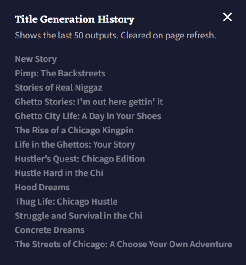Select 'Struggle and Survival in the Chi'

pos(78,216)
